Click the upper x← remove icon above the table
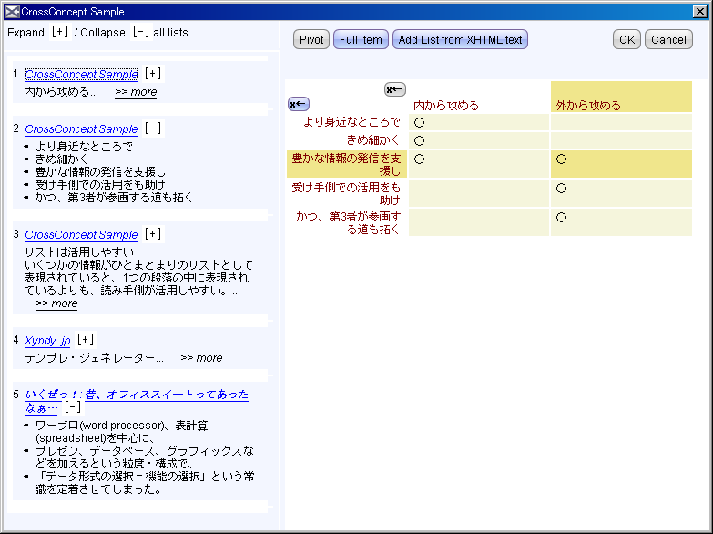The width and height of the screenshot is (713, 534). click(394, 89)
